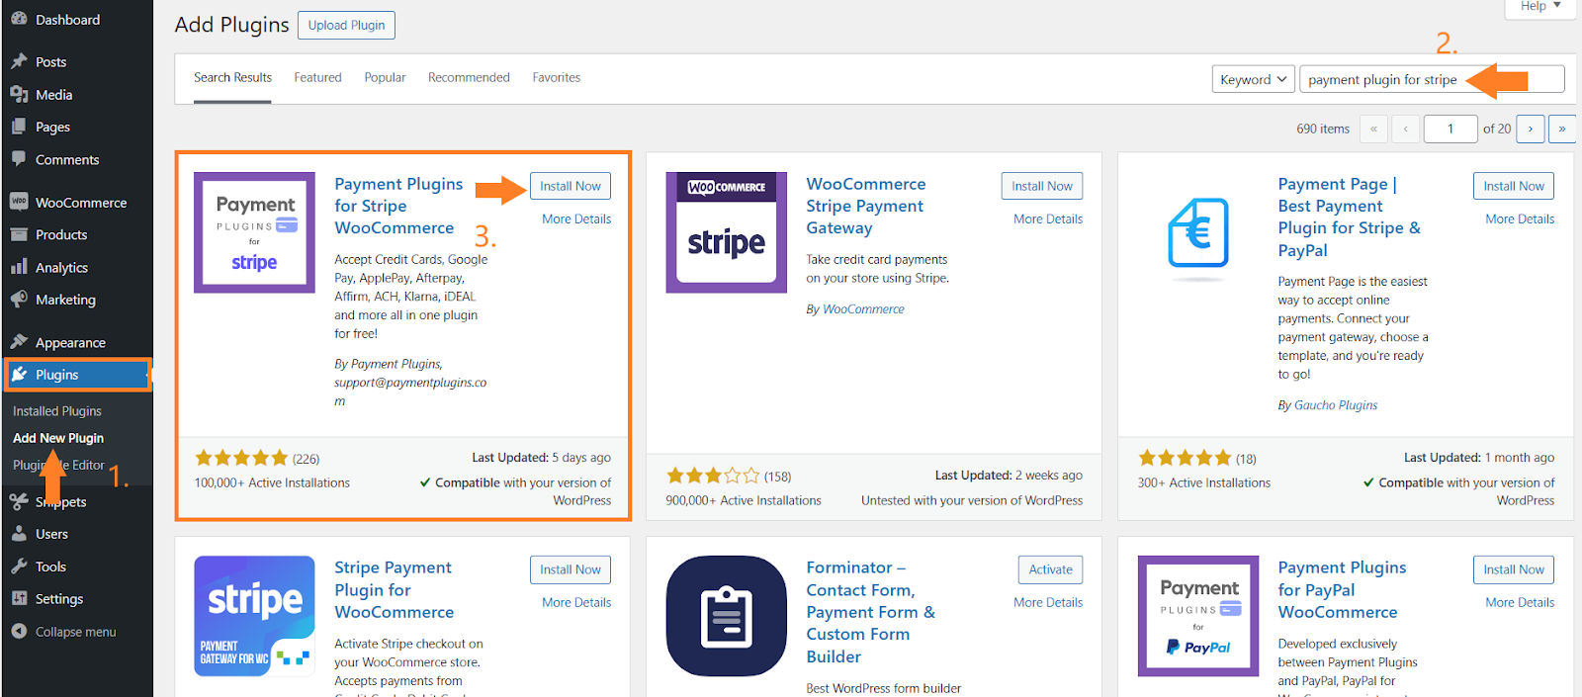Click the Appearance brush icon
The width and height of the screenshot is (1582, 697).
click(19, 342)
